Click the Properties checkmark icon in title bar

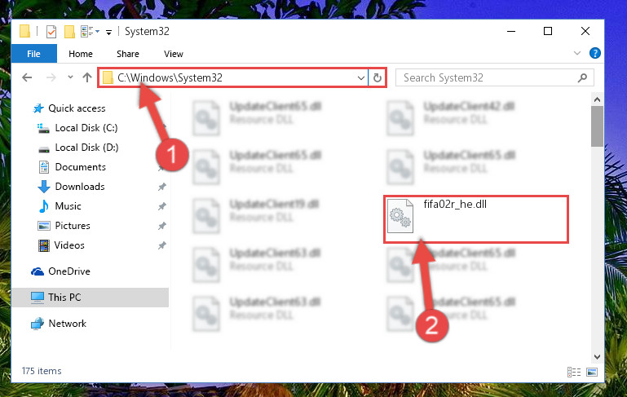point(51,32)
